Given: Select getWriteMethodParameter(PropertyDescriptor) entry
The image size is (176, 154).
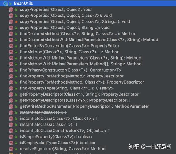Looking at the screenshot, I should click(84, 106).
